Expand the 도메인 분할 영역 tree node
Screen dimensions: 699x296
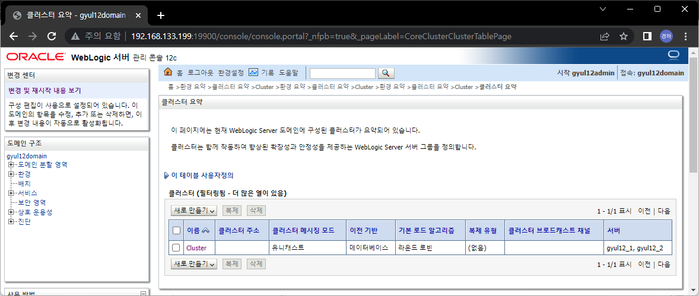[11, 165]
